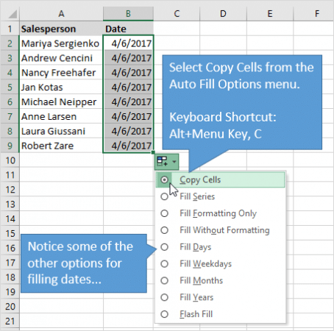The height and width of the screenshot is (331, 334).
Task: Pick the Fill Years radio button
Action: click(x=164, y=297)
